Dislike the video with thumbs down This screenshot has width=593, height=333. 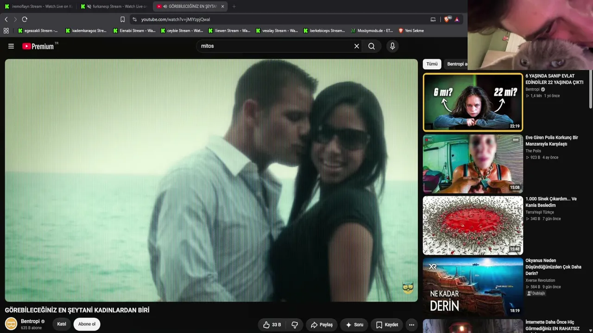click(x=295, y=325)
